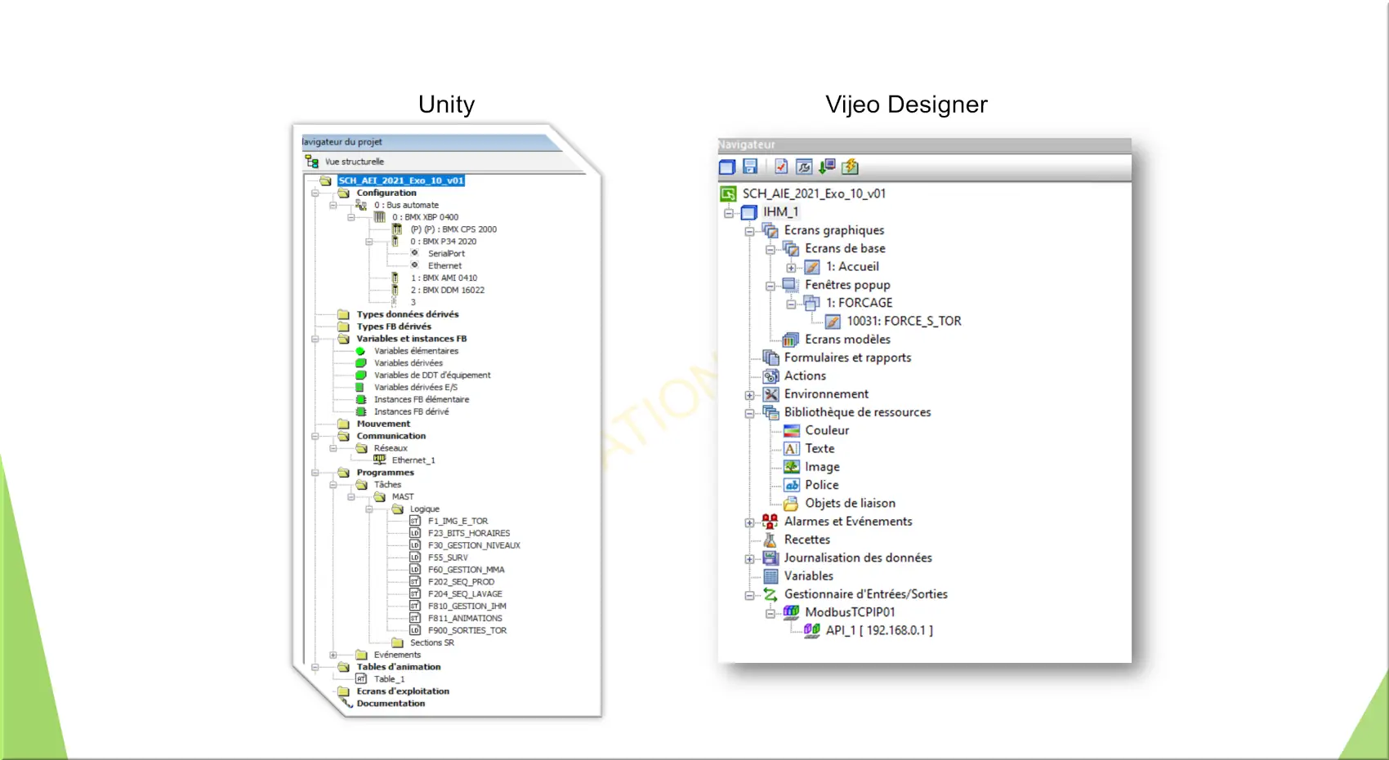The image size is (1389, 760).
Task: Click the Ecrans graphiques icon in Vijeo tree
Action: coord(770,230)
